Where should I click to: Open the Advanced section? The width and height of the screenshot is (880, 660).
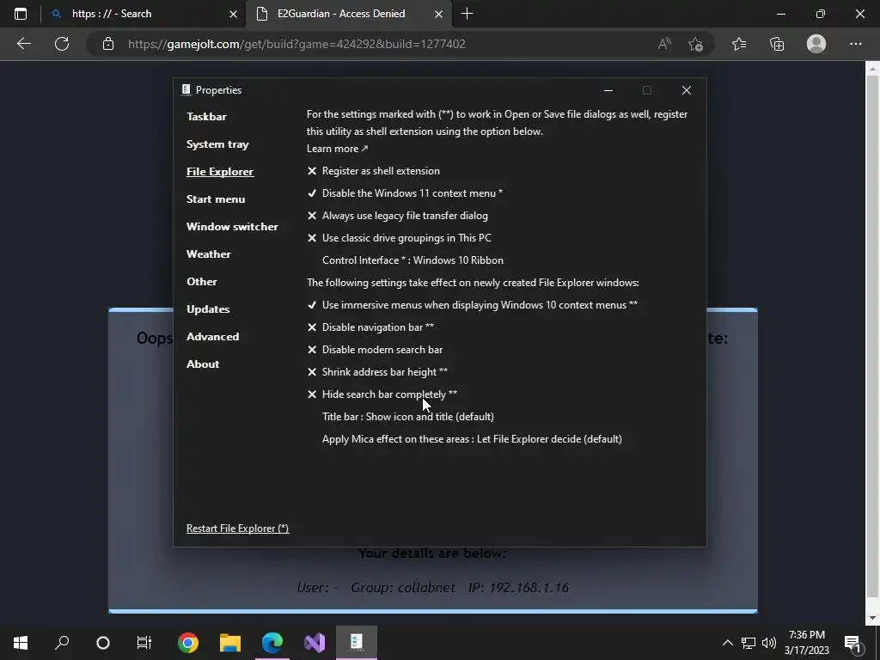(x=213, y=337)
